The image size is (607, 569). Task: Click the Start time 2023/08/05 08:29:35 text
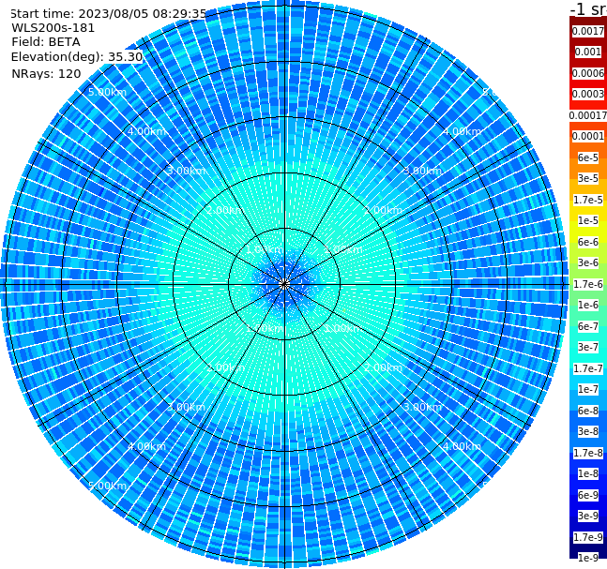coord(109,14)
